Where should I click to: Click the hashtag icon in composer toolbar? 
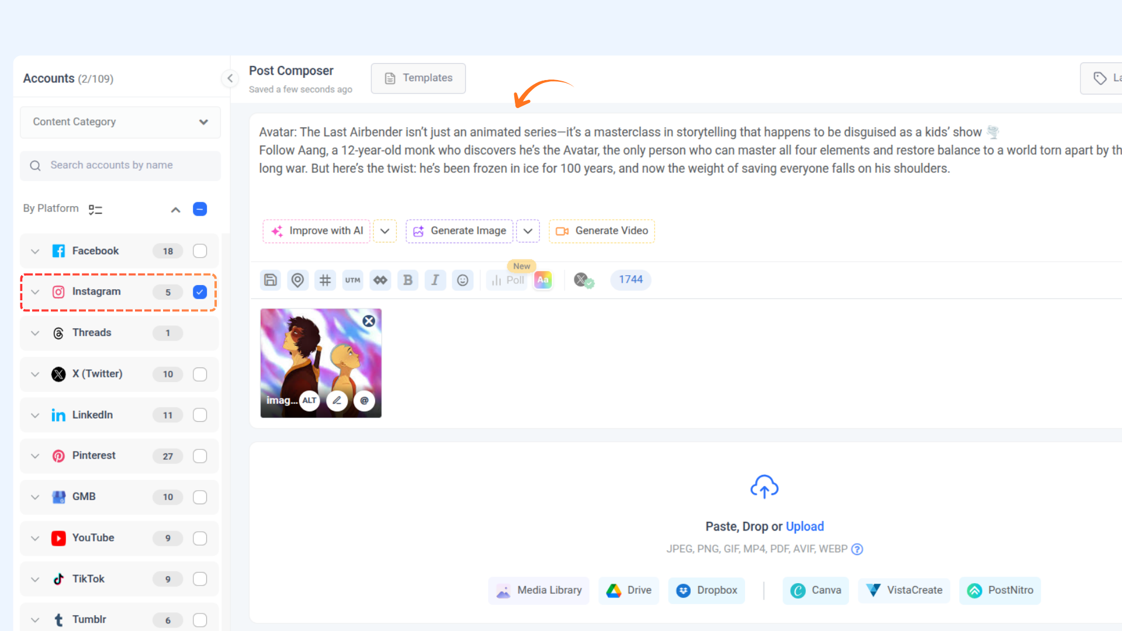(325, 280)
